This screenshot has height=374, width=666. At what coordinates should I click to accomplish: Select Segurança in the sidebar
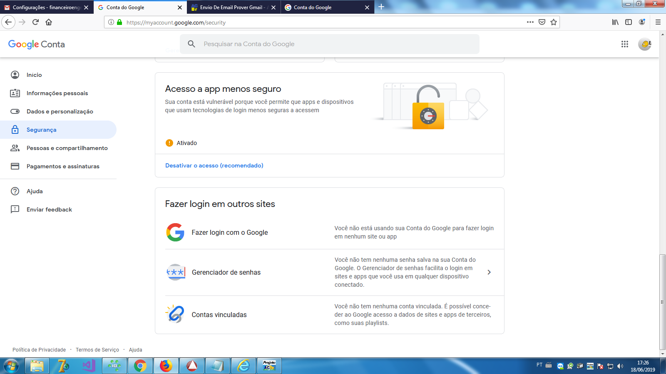click(58, 130)
